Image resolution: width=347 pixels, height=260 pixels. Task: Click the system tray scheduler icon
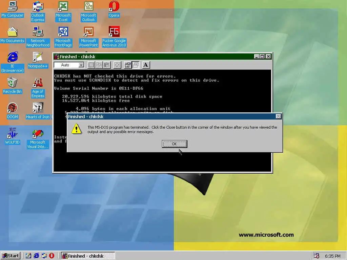(317, 256)
